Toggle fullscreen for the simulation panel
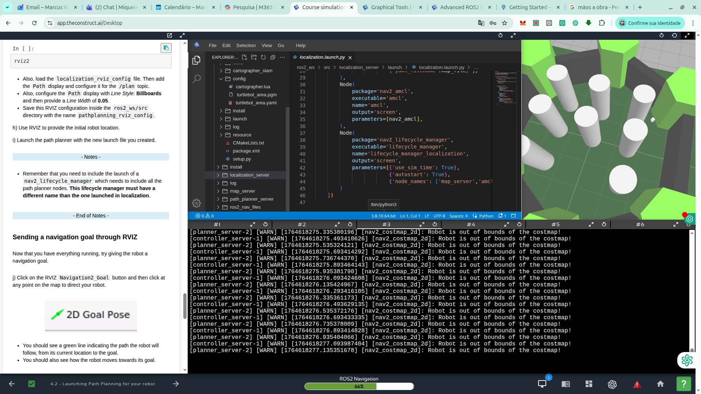Image resolution: width=701 pixels, height=394 pixels. click(x=687, y=35)
